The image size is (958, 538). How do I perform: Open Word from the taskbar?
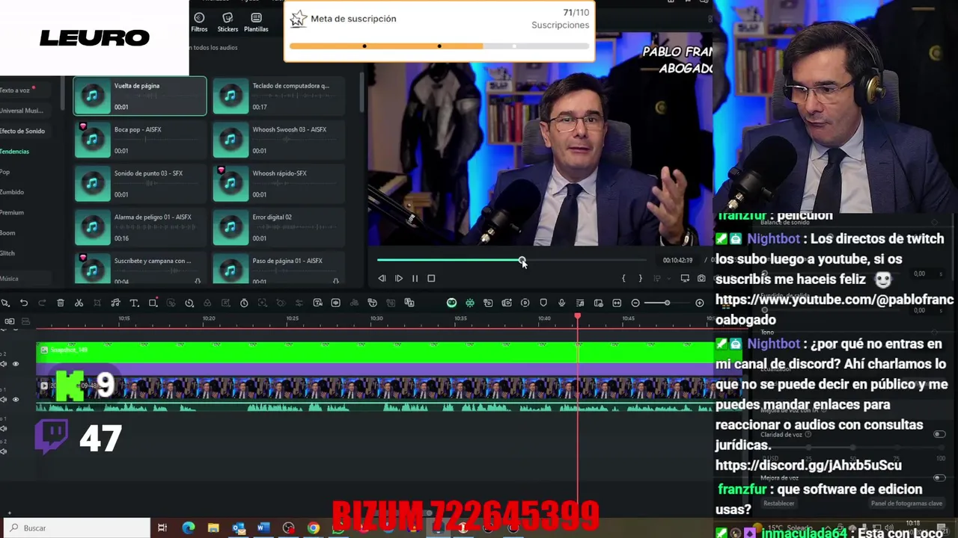263,528
